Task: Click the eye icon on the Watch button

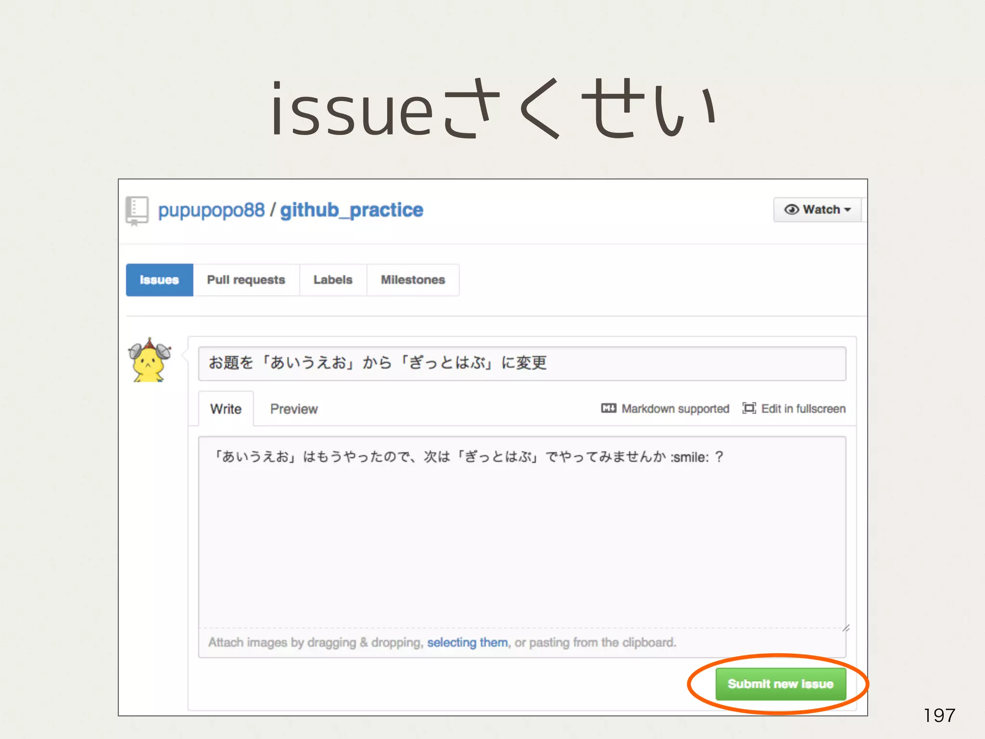Action: point(791,210)
